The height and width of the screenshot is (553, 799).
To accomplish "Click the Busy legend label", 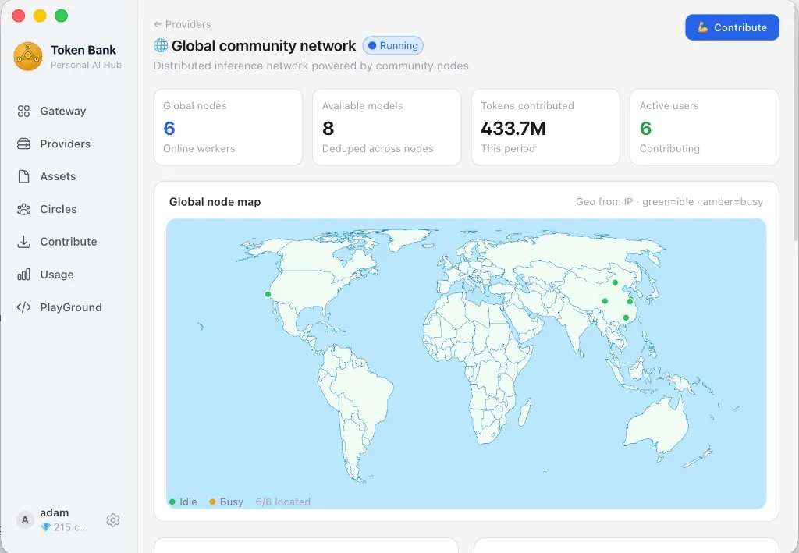I will [231, 502].
